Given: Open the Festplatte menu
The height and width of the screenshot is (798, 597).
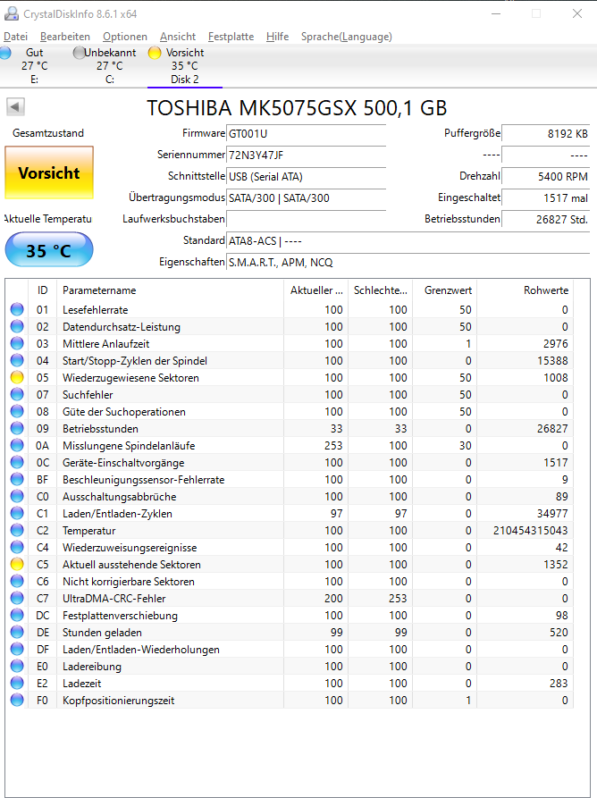Looking at the screenshot, I should 231,37.
